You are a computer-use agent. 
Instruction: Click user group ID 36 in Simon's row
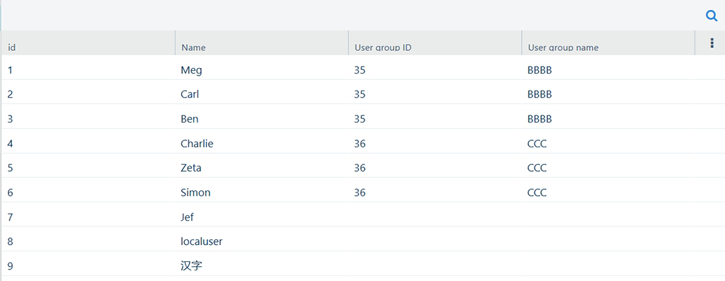(360, 193)
